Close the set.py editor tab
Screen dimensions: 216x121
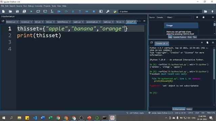coord(135,22)
